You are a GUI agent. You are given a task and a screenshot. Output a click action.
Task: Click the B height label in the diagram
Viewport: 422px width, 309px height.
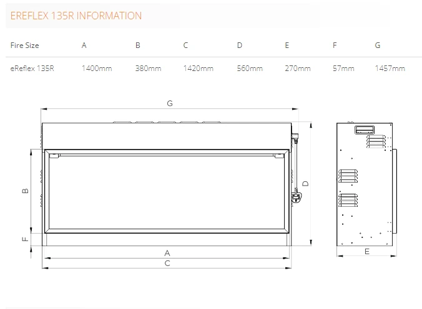click(25, 191)
